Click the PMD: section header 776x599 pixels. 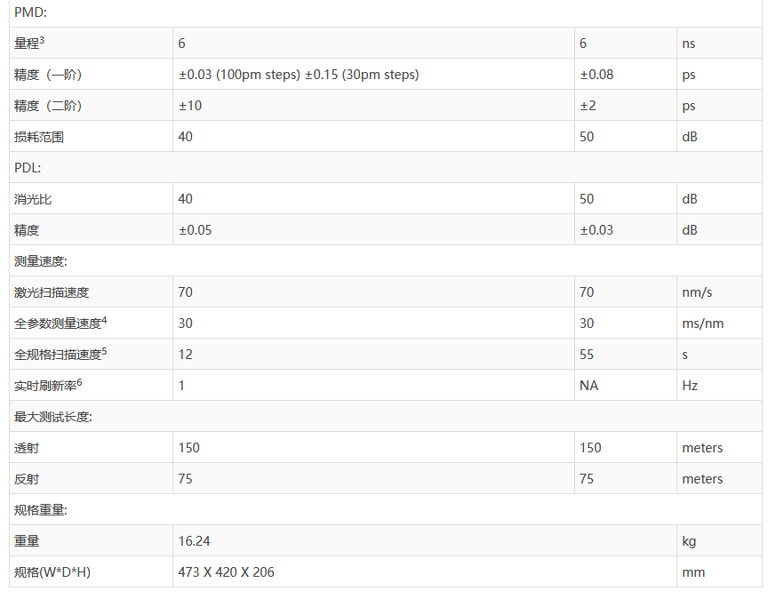click(x=28, y=12)
